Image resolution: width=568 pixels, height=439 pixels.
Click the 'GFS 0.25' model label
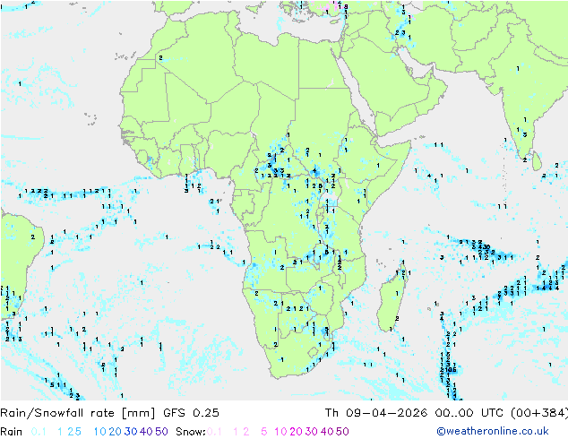(x=191, y=413)
